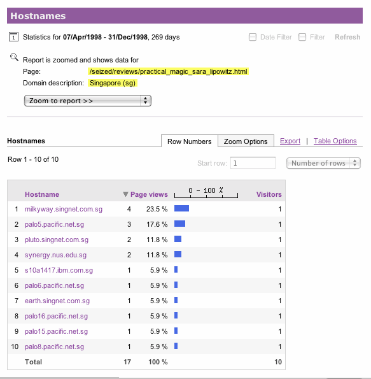Click the Refresh button
This screenshot has height=379, width=371.
(347, 37)
